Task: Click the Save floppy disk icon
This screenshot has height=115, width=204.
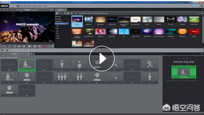Action: (x=18, y=6)
